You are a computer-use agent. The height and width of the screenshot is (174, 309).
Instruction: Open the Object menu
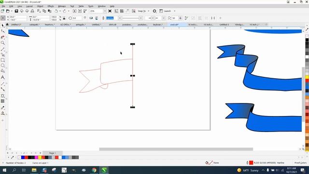click(40, 6)
